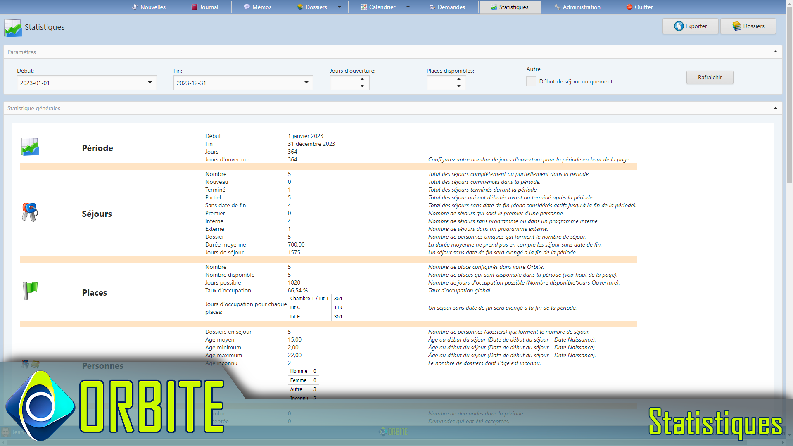Click the Dossiers button folder icon
The image size is (793, 446).
click(x=737, y=26)
